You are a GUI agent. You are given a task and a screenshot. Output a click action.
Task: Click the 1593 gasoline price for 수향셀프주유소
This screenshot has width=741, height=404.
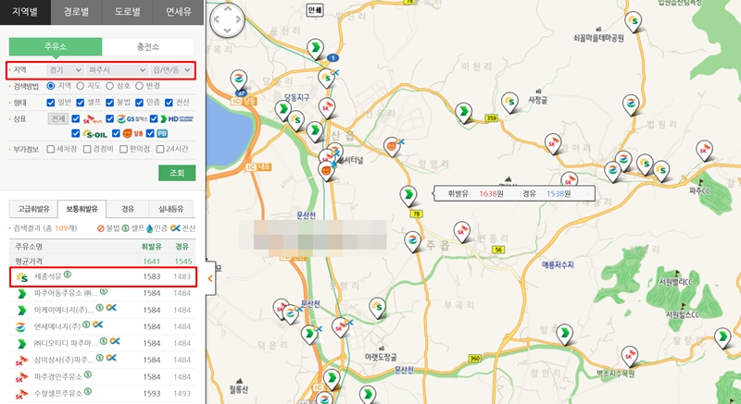click(x=152, y=393)
